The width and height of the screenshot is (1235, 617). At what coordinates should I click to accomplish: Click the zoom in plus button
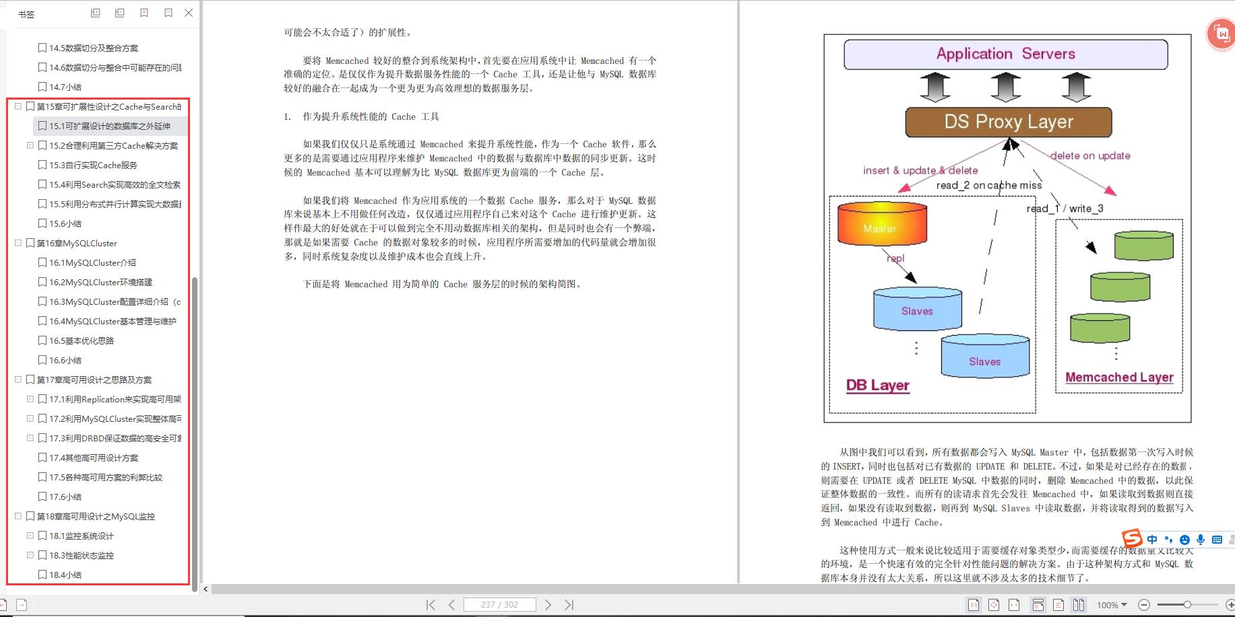click(x=1230, y=605)
